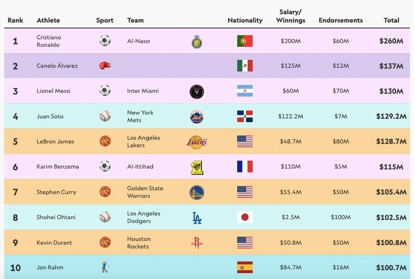Click the New York Mets logo

pyautogui.click(x=197, y=116)
